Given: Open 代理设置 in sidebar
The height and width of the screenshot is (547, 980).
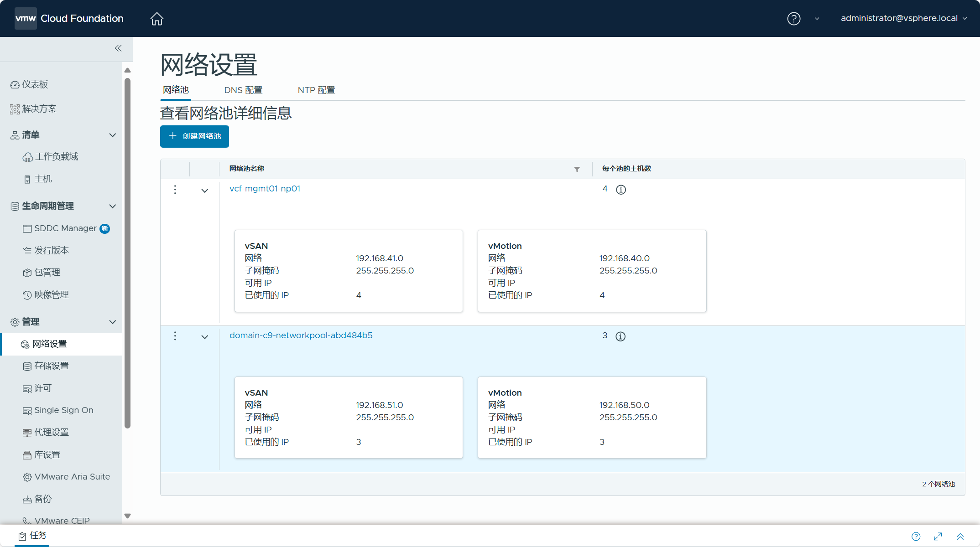Looking at the screenshot, I should (x=46, y=433).
